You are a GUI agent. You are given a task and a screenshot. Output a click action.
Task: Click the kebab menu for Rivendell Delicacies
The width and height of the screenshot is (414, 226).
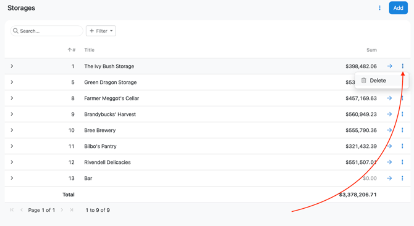click(402, 162)
